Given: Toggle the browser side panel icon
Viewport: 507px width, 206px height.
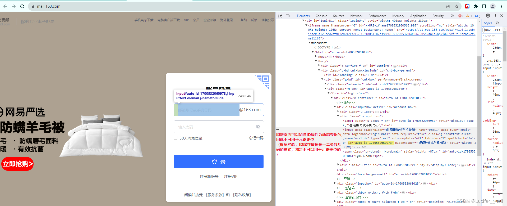Looking at the screenshot, I should pos(484,6).
